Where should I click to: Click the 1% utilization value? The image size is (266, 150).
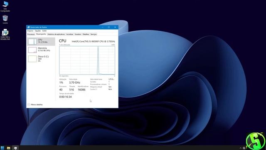(61, 82)
